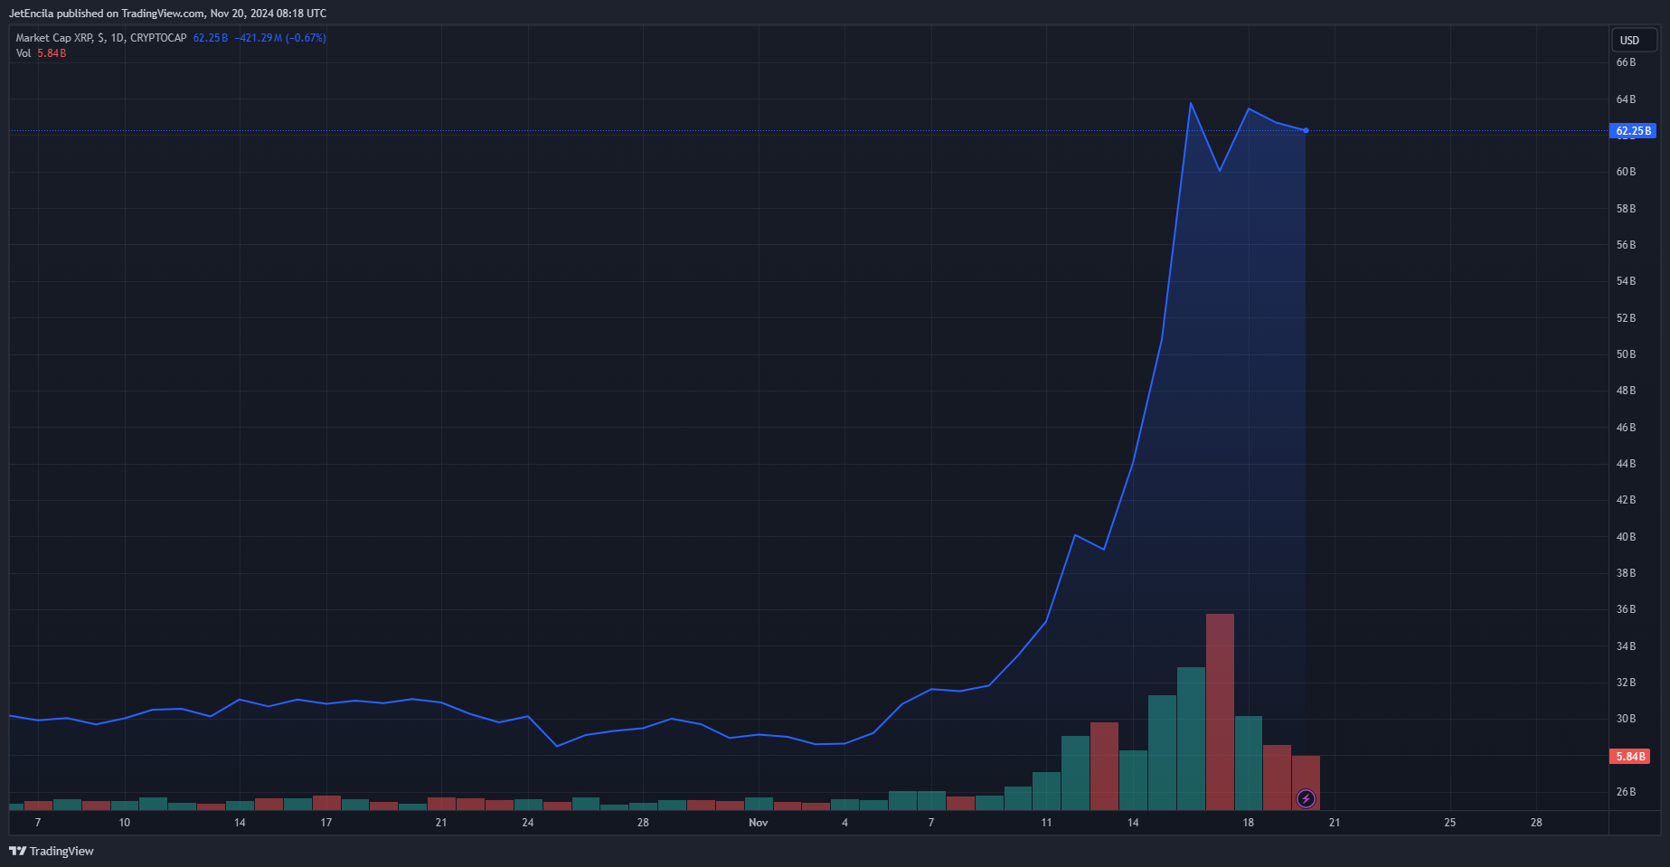This screenshot has height=867, width=1670.
Task: Click the red 5.84B volume label
Action: pos(1629,756)
